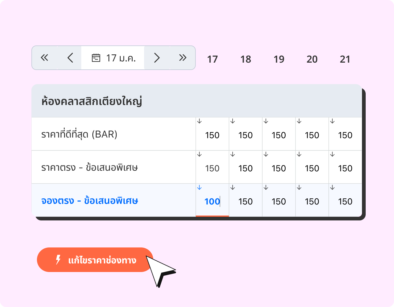Click the double-left skip back arrows
This screenshot has height=307, width=394.
click(45, 58)
